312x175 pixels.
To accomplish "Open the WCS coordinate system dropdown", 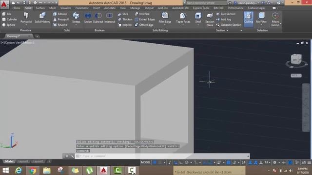I will coord(296,76).
